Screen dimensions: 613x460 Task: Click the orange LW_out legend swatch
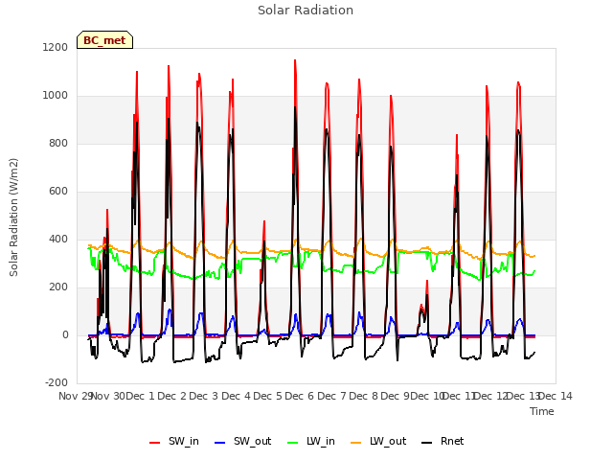[x=356, y=443]
